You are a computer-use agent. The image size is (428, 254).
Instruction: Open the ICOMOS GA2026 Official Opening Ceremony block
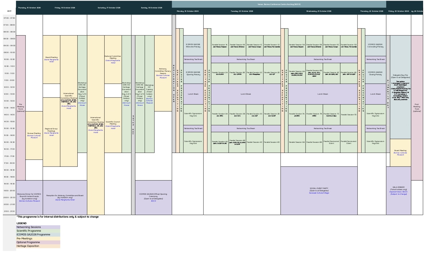coord(153,197)
